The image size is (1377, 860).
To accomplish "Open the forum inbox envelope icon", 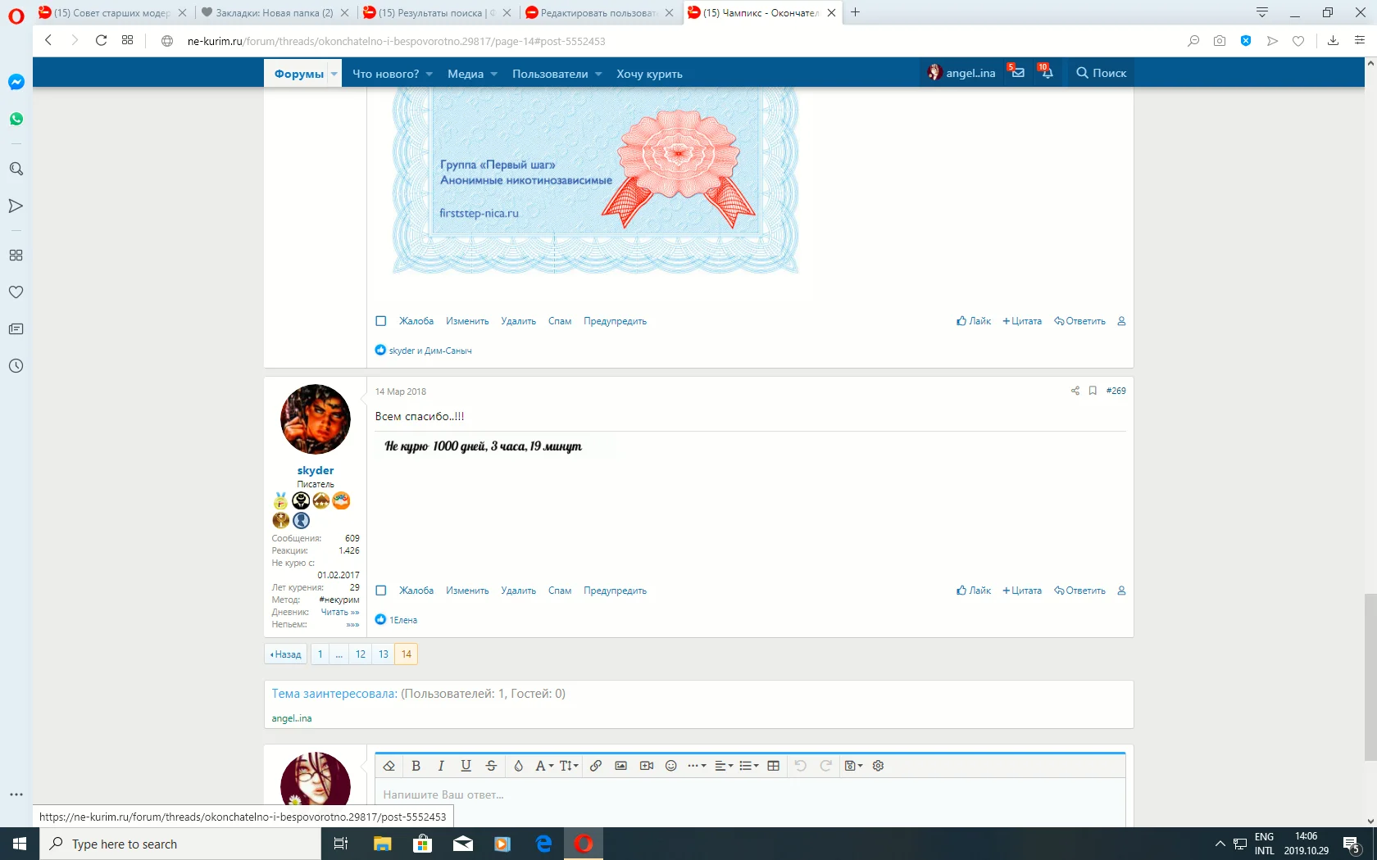I will click(1017, 72).
